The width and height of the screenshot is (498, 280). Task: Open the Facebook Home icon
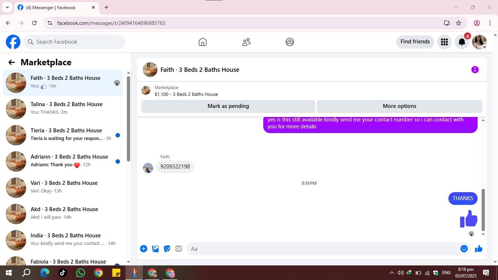pos(203,42)
